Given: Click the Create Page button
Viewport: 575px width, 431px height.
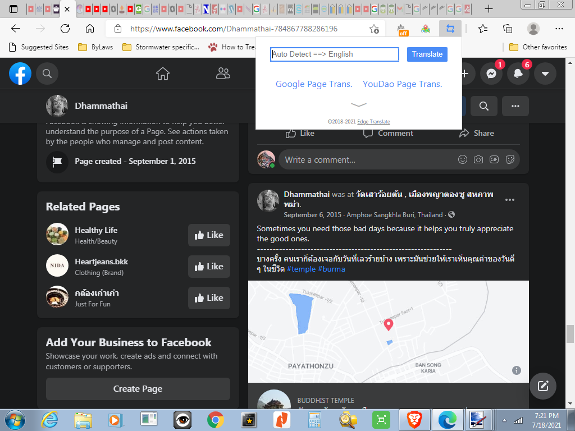Looking at the screenshot, I should 138,389.
